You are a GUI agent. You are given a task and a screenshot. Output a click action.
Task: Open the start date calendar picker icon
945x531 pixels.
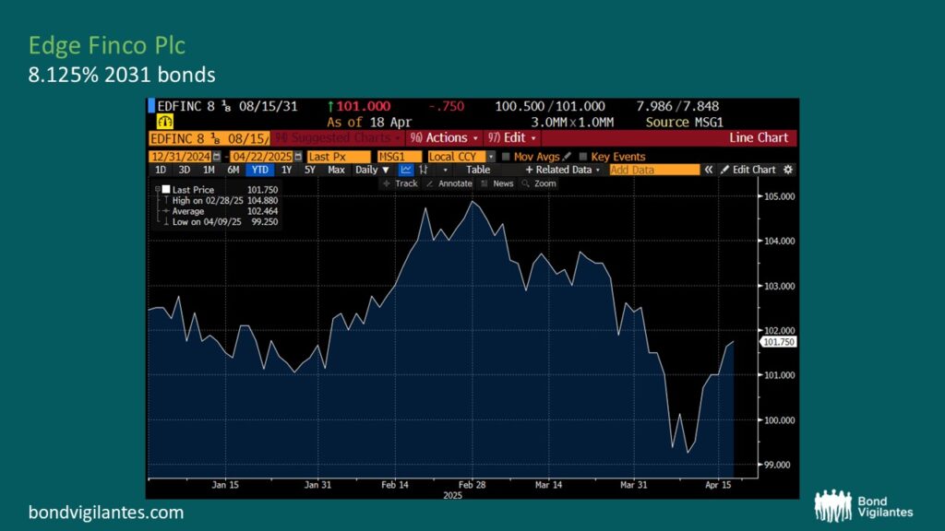[x=217, y=157]
